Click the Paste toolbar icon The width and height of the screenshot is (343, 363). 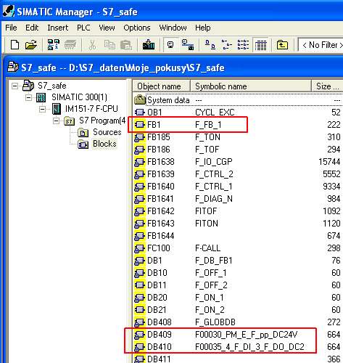coord(126,45)
